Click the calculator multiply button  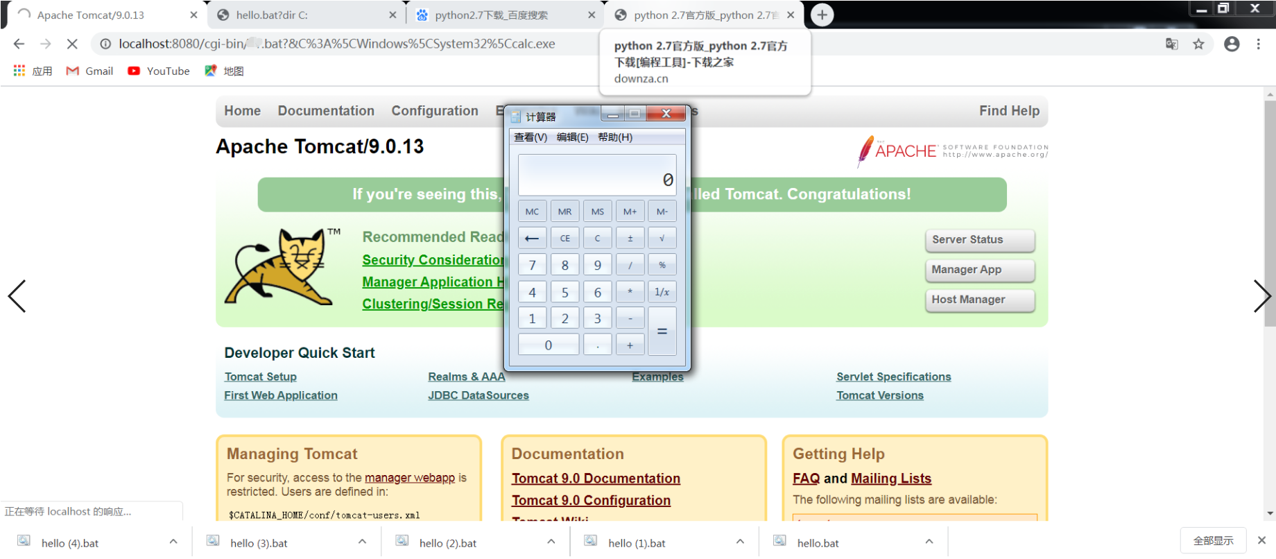coord(630,292)
